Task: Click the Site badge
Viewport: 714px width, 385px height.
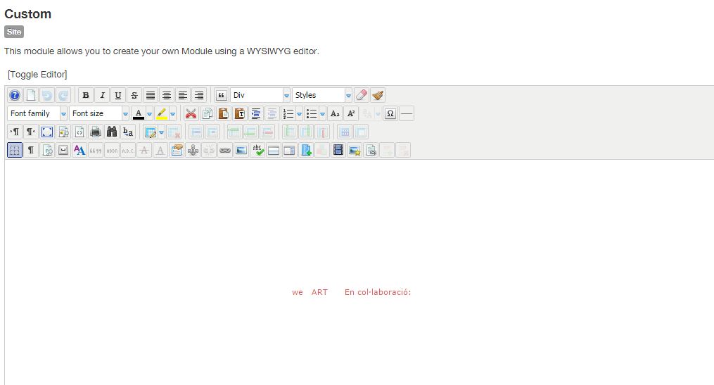Action: [x=13, y=32]
